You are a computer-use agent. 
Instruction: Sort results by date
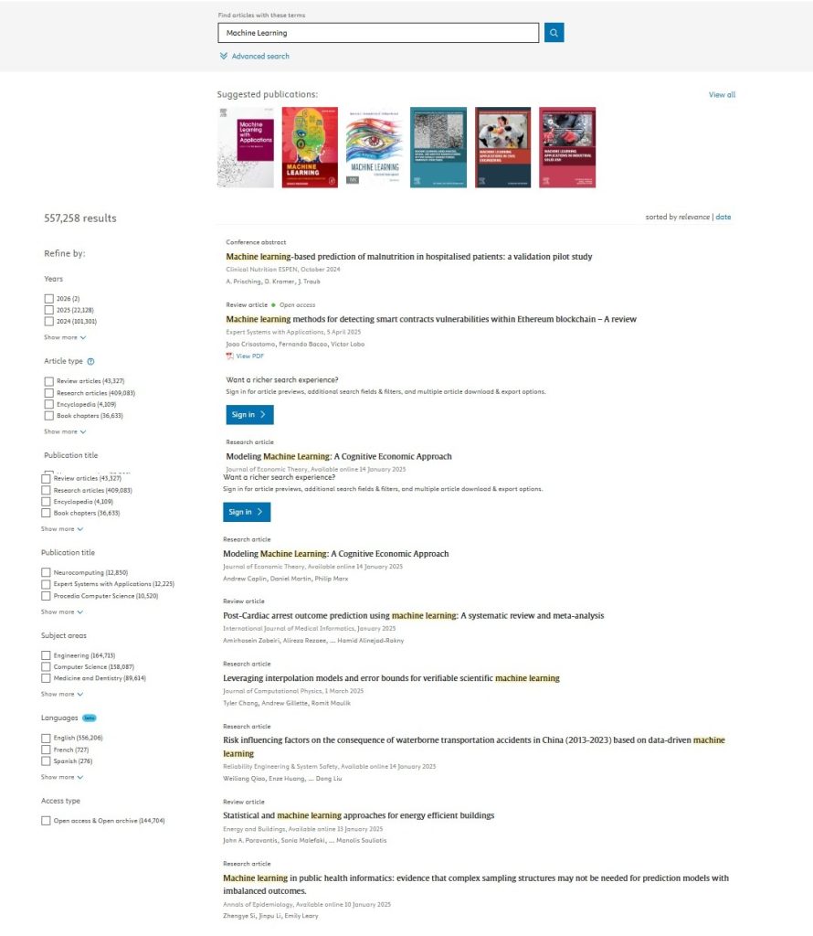[x=723, y=217]
